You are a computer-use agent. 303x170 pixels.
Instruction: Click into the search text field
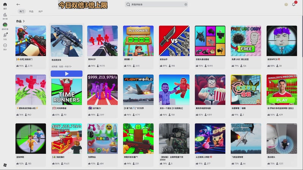(x=156, y=5)
